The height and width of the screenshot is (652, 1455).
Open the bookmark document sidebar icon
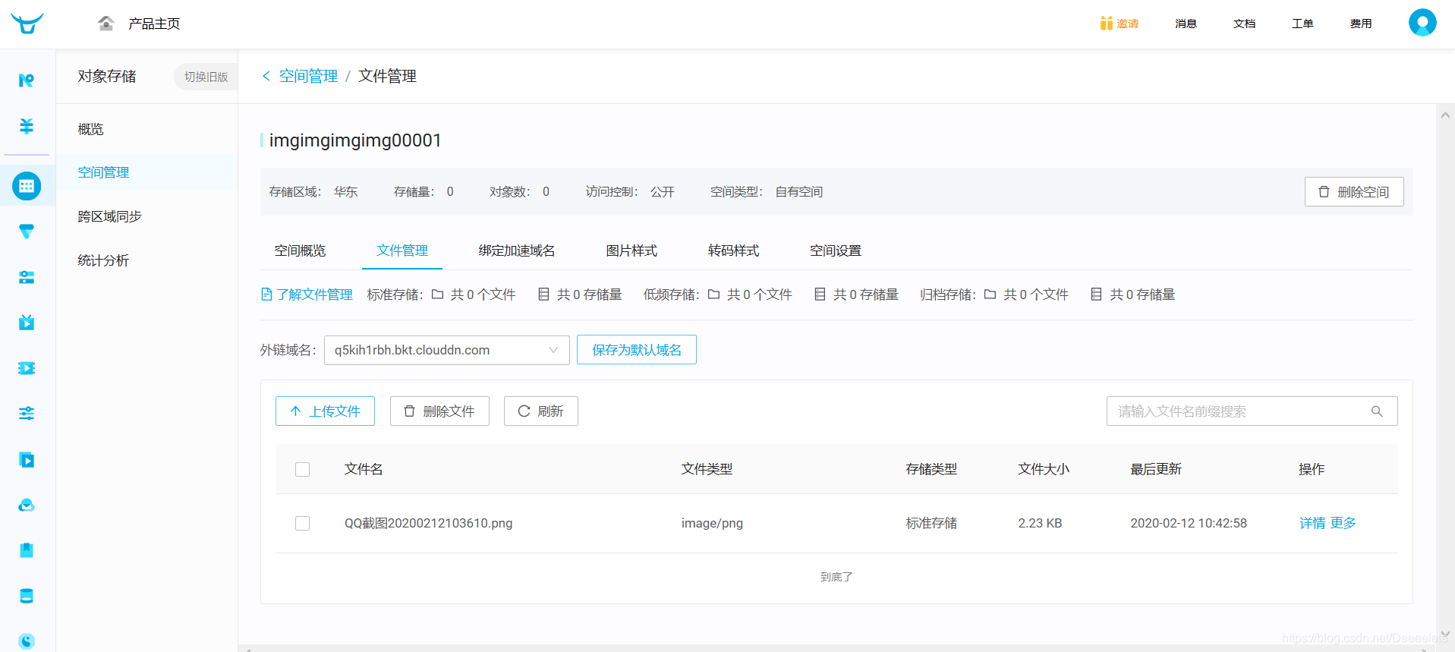point(27,550)
